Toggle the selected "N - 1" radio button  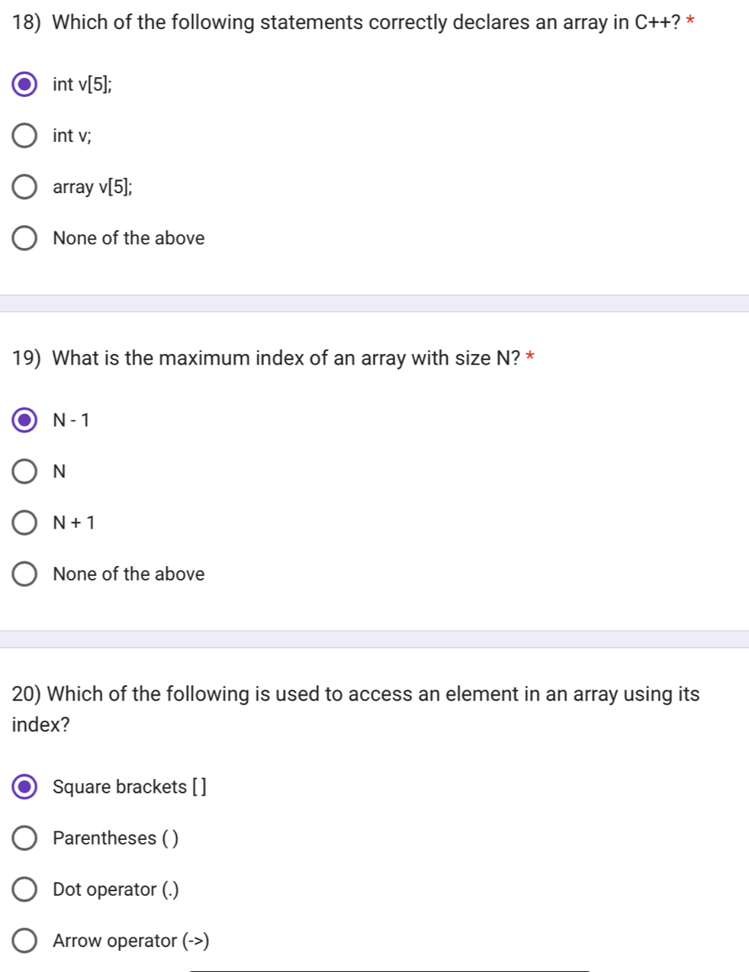point(24,419)
